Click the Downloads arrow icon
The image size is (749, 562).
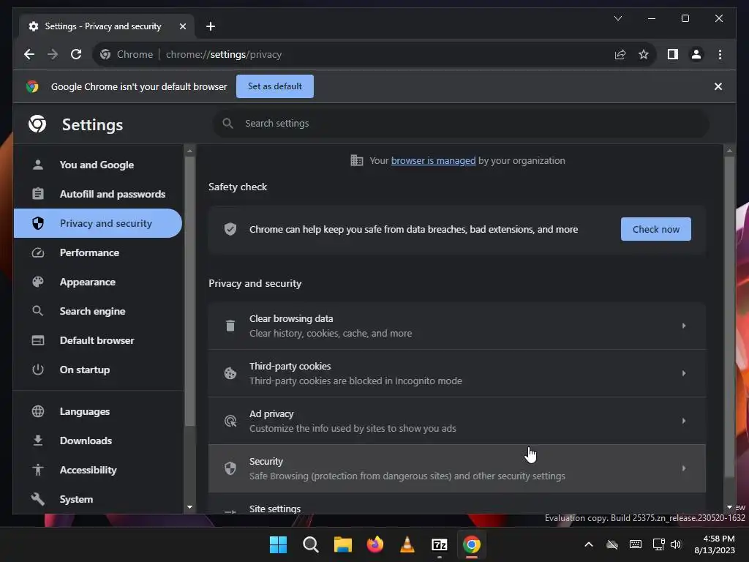[x=38, y=441]
